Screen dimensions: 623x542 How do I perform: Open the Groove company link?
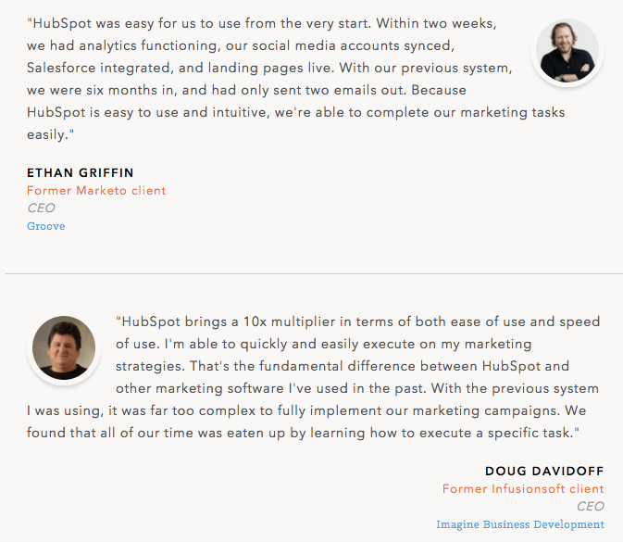[x=46, y=226]
